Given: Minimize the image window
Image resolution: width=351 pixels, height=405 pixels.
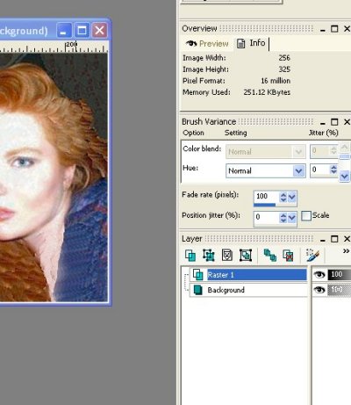Looking at the screenshot, I should click(64, 30).
